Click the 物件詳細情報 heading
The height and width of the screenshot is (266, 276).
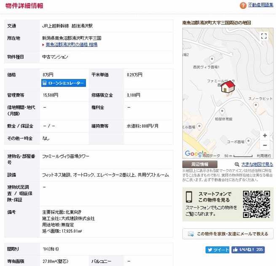pyautogui.click(x=24, y=5)
